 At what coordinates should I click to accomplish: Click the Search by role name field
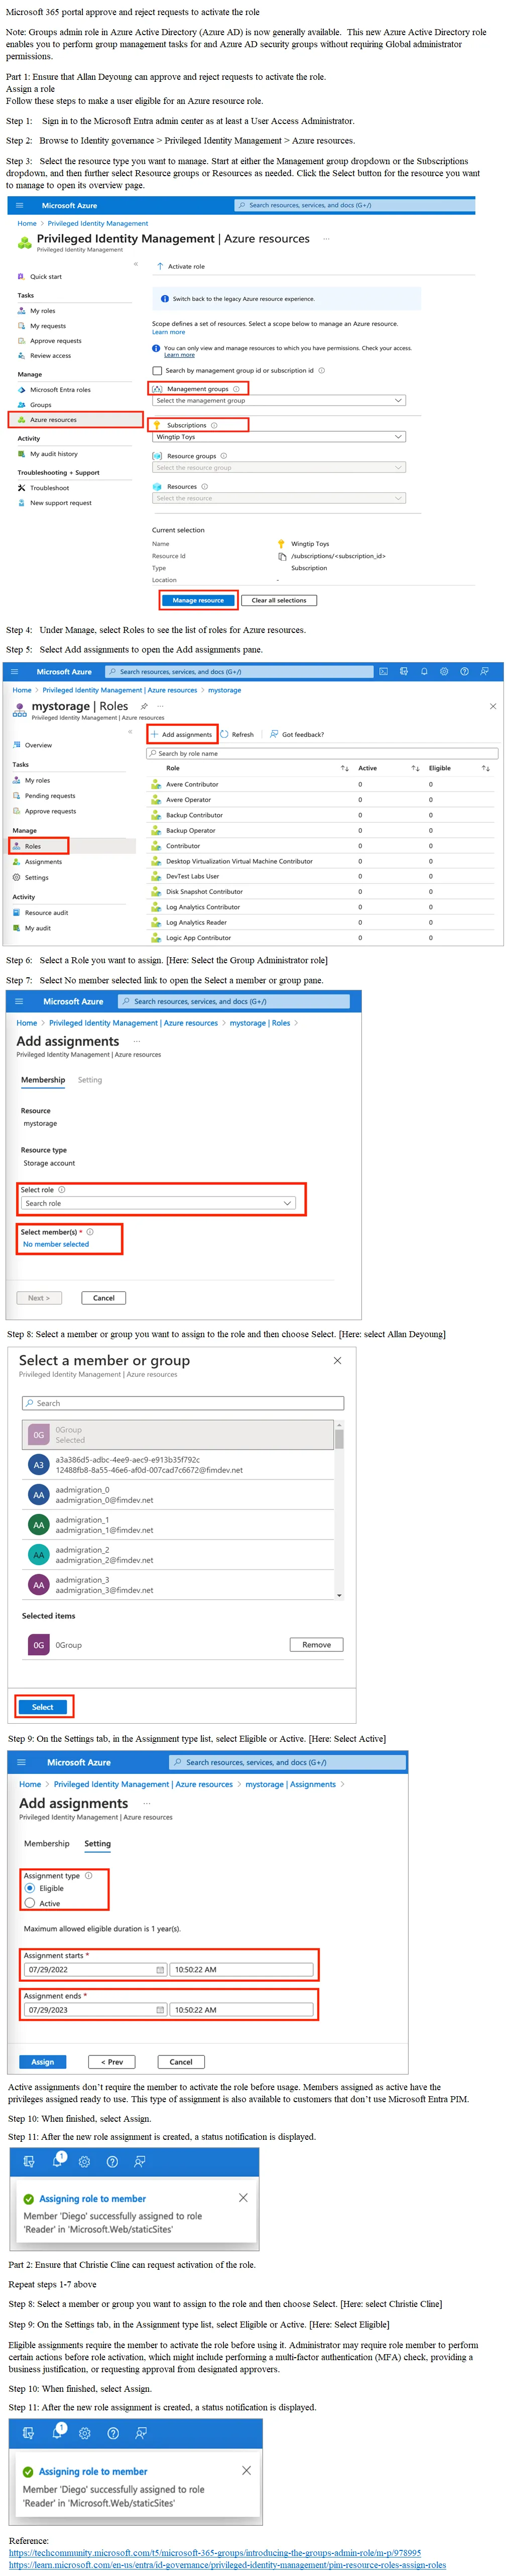322,754
